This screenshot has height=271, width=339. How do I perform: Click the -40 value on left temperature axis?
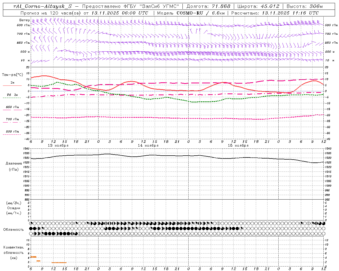click(27, 139)
